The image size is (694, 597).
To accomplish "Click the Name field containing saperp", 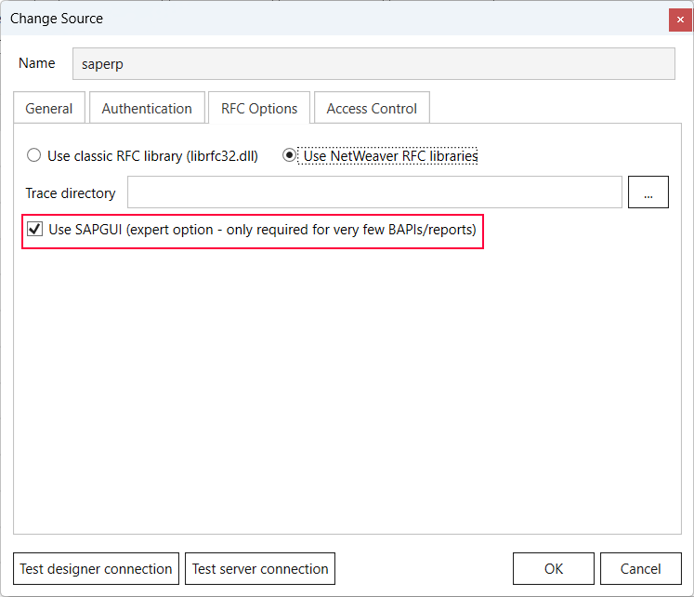I will [x=373, y=65].
